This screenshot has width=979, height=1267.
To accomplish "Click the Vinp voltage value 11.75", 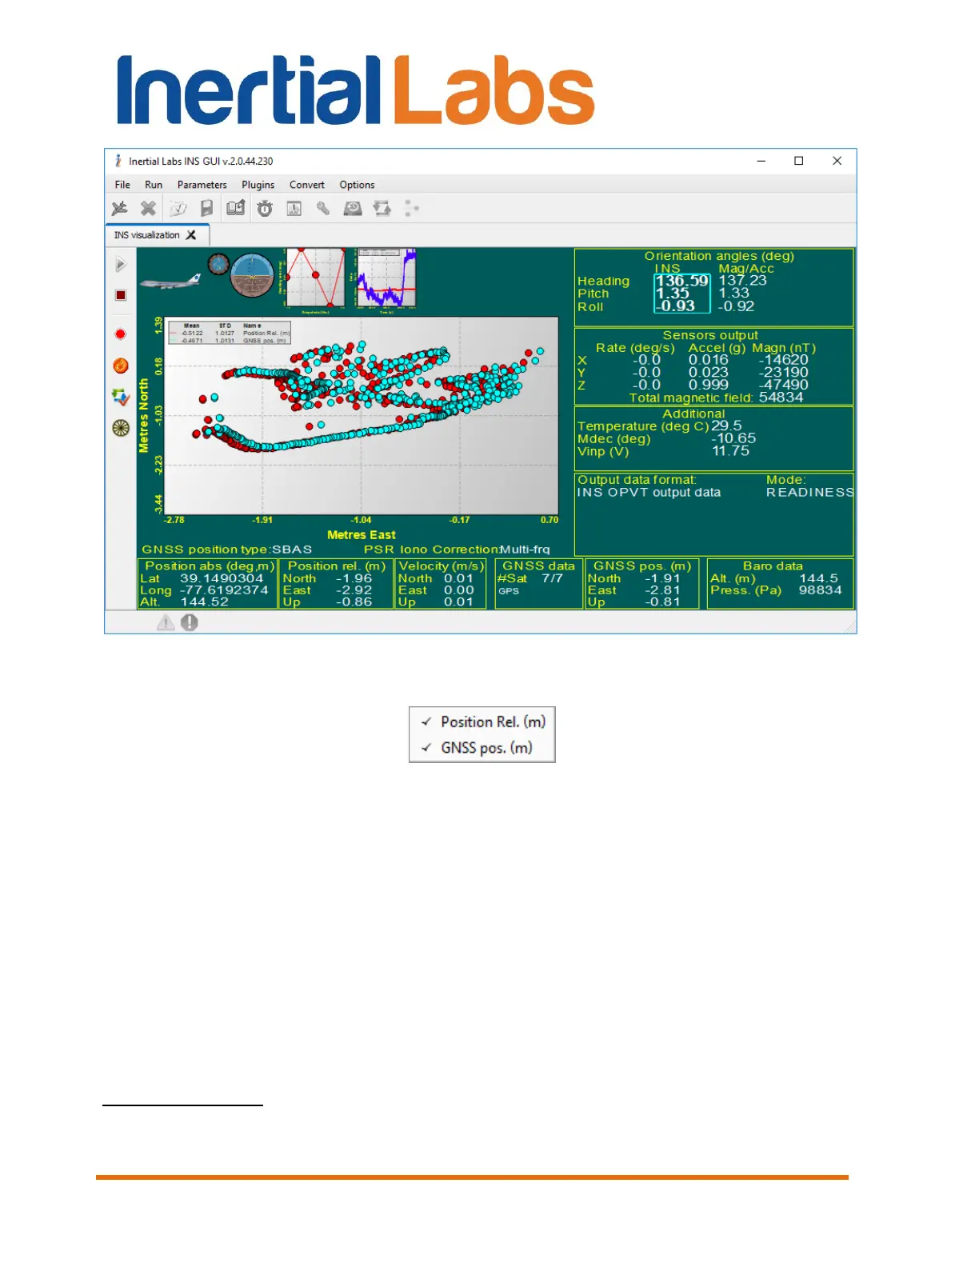I will [x=731, y=451].
